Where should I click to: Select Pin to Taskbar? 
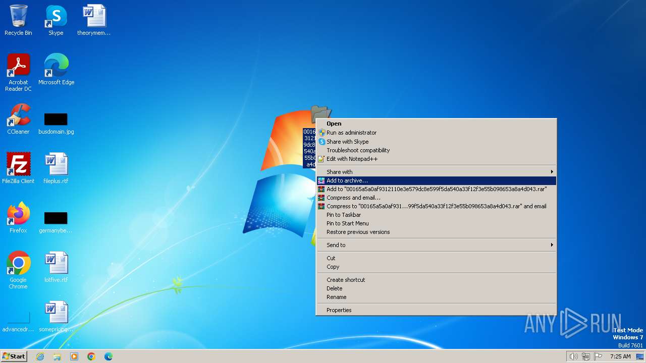436,215
